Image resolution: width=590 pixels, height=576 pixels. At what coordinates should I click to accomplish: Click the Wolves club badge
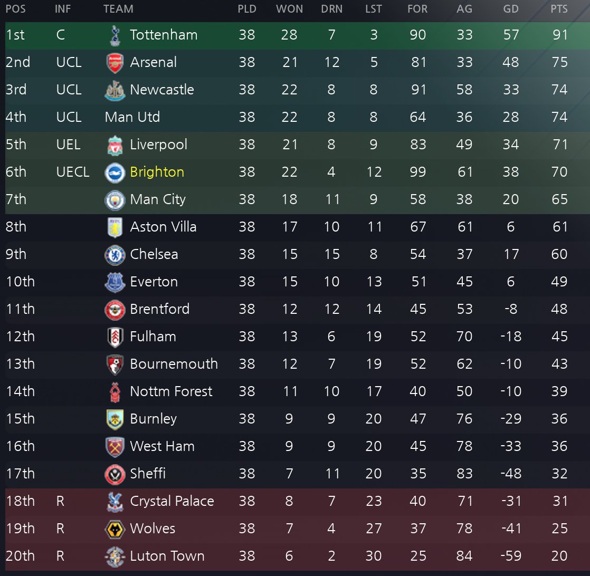(115, 530)
